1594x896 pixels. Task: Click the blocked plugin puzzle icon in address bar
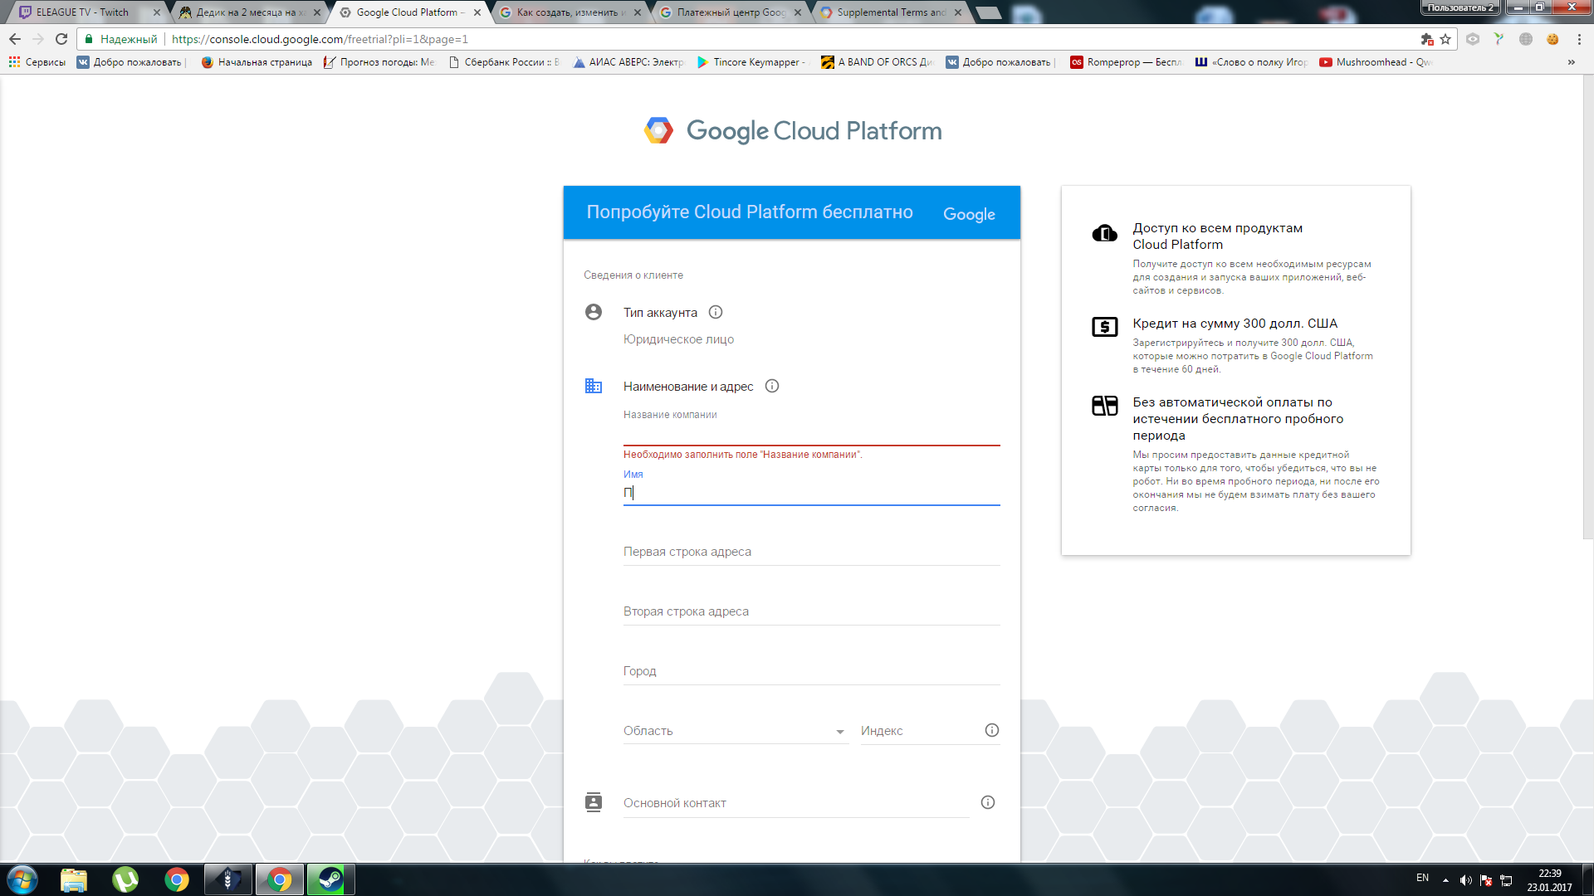[x=1427, y=39]
